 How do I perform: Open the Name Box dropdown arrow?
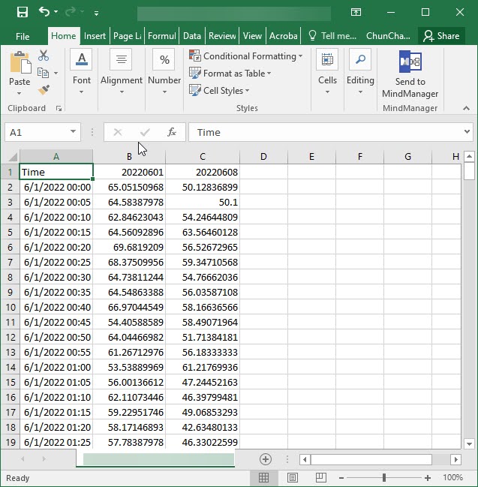tap(73, 132)
